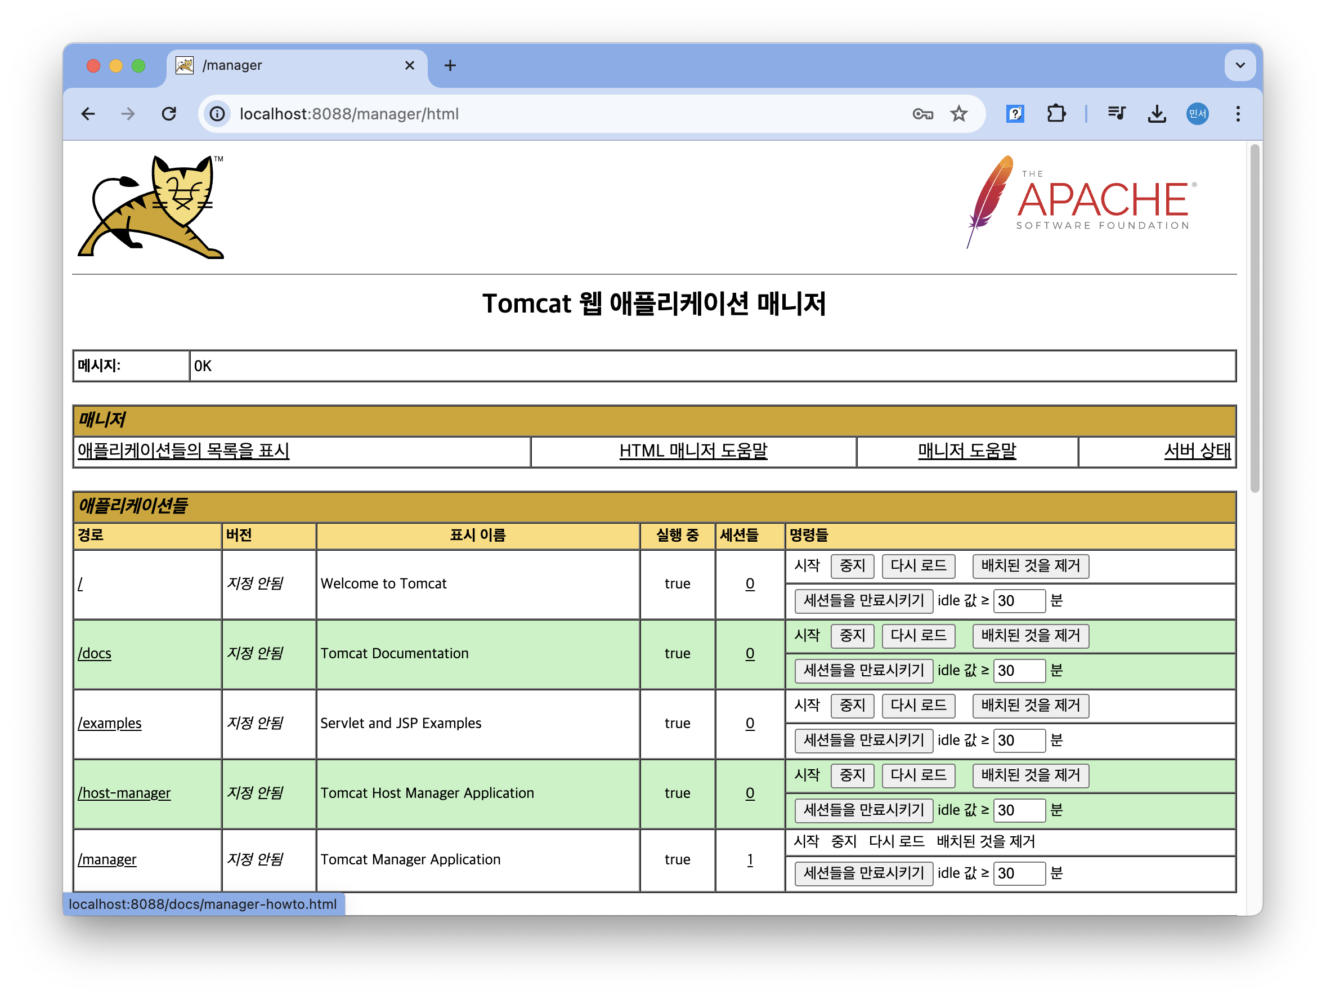The height and width of the screenshot is (999, 1326).
Task: Open the 서버 상태 link
Action: 1197,451
